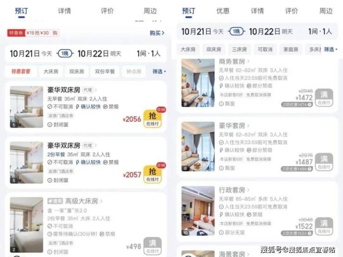Switch to the 优惠 tab on right panel
Viewport: 343px width, 257px height.
click(222, 11)
